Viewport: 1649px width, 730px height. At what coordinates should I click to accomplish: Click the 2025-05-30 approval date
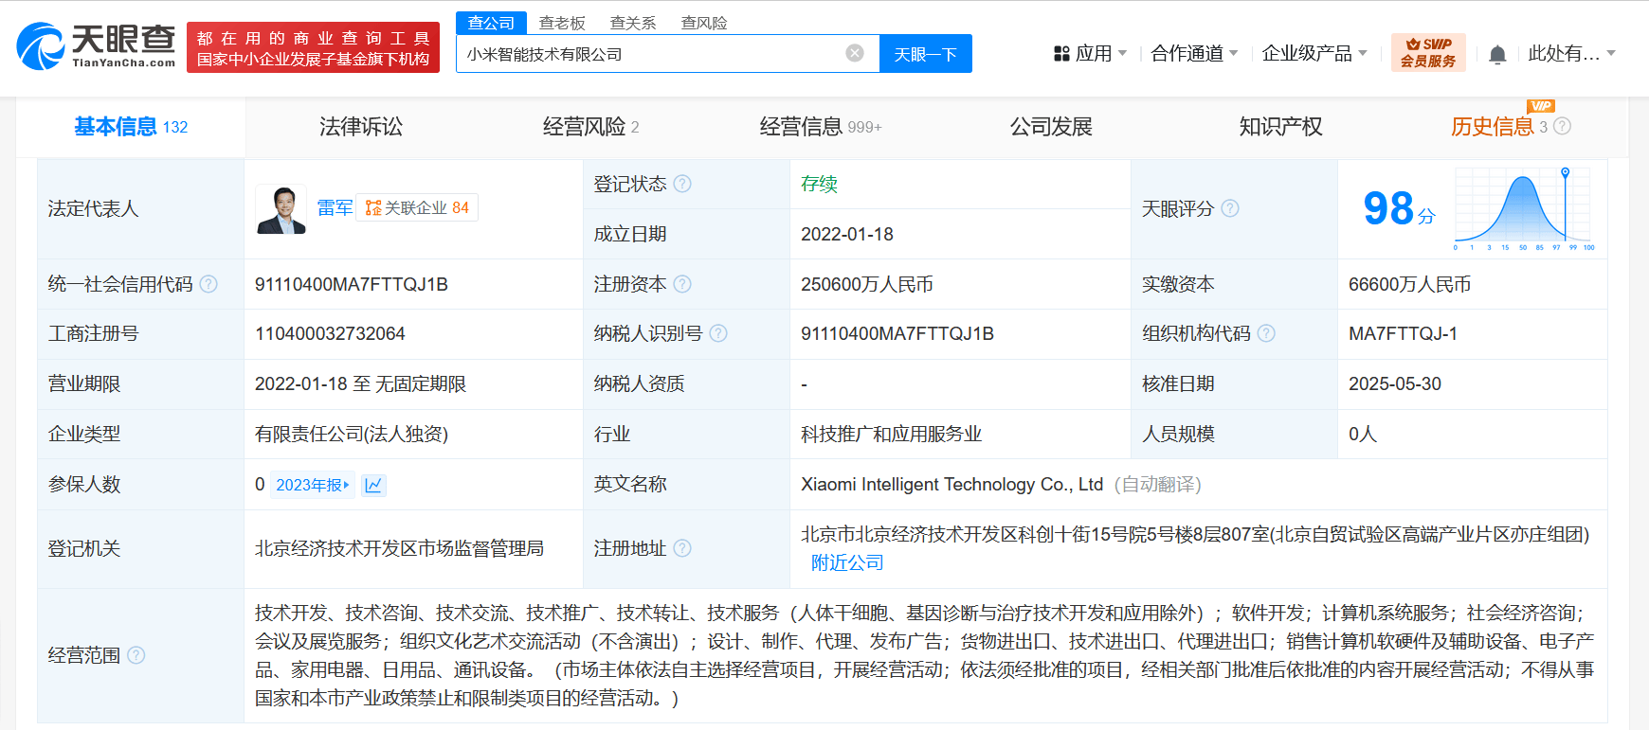1395,383
